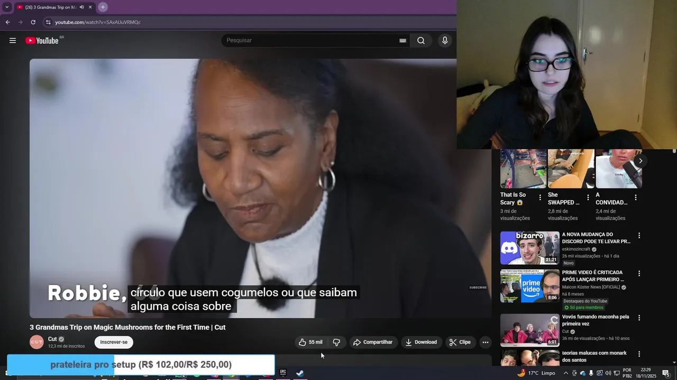Open the notification center icon
Screen dimensions: 677x380
pyautogui.click(x=666, y=373)
